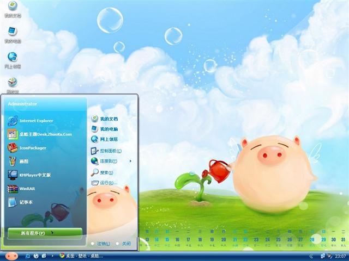Click the 注销(L) log off button
This screenshot has width=349, height=261.
(x=100, y=244)
